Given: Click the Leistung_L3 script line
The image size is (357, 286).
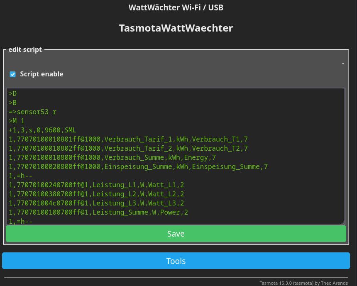Looking at the screenshot, I should pyautogui.click(x=96, y=203).
